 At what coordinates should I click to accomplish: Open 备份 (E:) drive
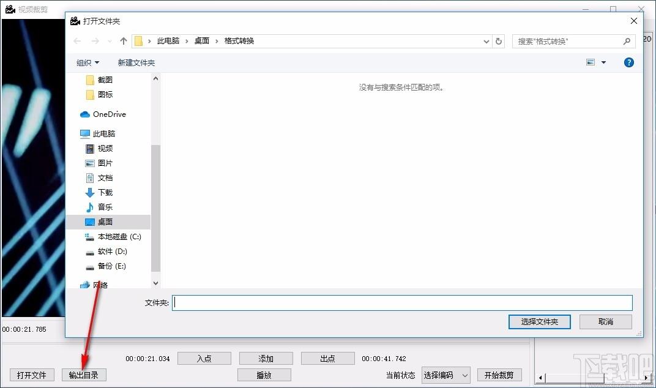click(112, 266)
